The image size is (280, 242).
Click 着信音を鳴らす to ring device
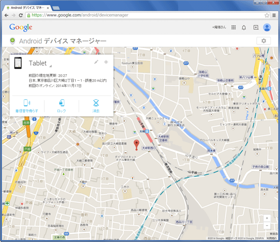point(27,106)
